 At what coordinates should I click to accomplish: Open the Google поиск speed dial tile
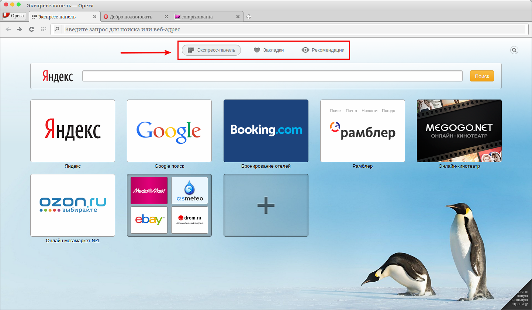coord(169,131)
